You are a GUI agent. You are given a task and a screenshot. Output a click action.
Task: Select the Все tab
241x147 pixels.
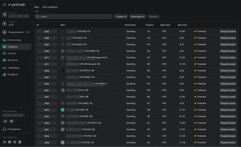[37, 7]
